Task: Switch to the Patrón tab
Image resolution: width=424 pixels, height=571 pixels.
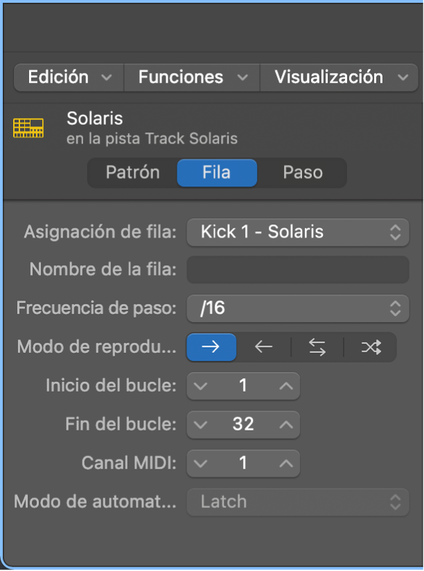Action: tap(132, 173)
